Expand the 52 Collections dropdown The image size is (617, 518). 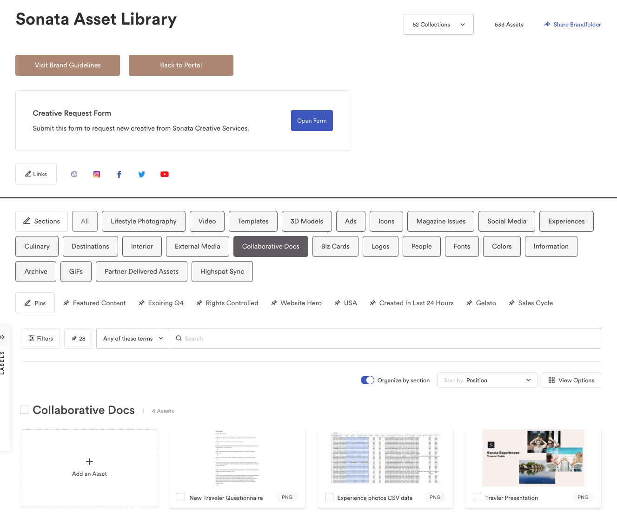point(438,25)
